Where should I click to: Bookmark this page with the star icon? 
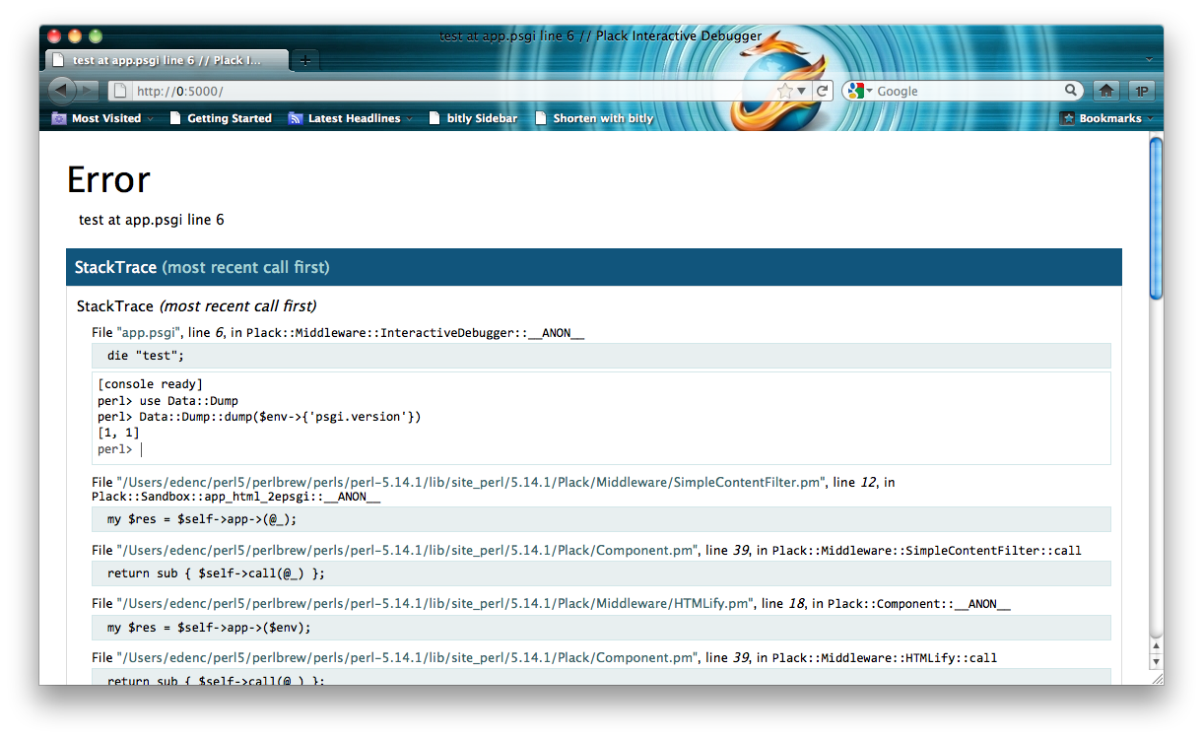785,91
